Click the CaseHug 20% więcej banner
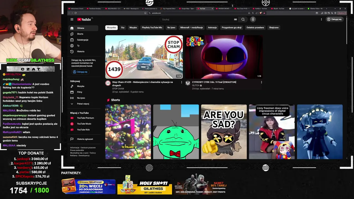The image size is (354, 199). point(88,186)
